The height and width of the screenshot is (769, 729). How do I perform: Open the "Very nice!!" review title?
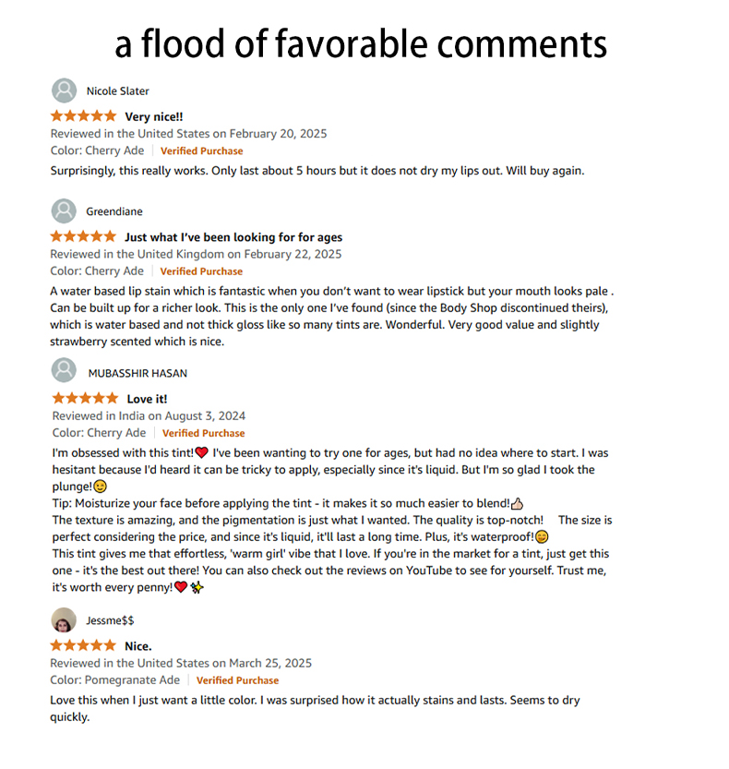(x=154, y=117)
